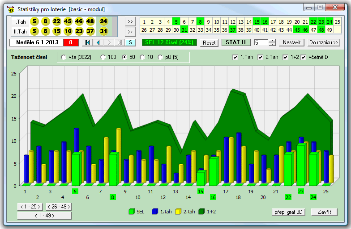Click the S button beside navigation arrows
The height and width of the screenshot is (229, 351).
coord(130,42)
